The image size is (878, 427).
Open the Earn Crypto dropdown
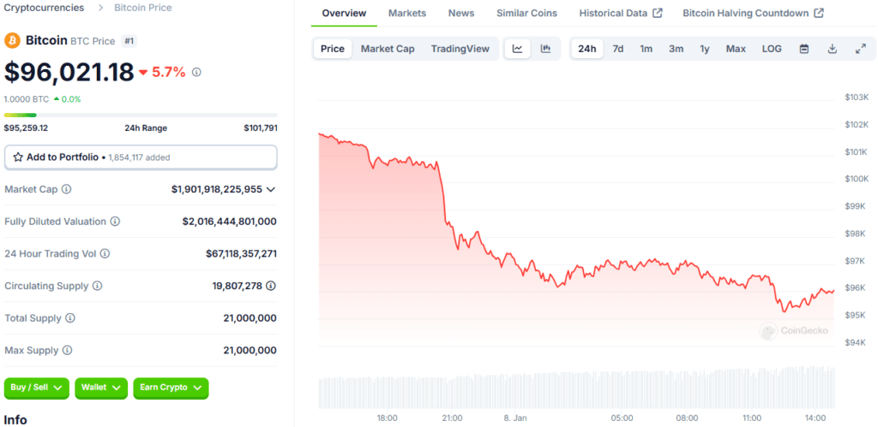(x=171, y=388)
